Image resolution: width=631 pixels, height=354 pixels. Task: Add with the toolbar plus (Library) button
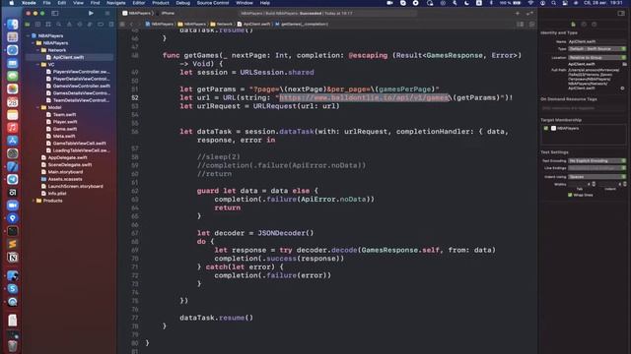coord(517,13)
